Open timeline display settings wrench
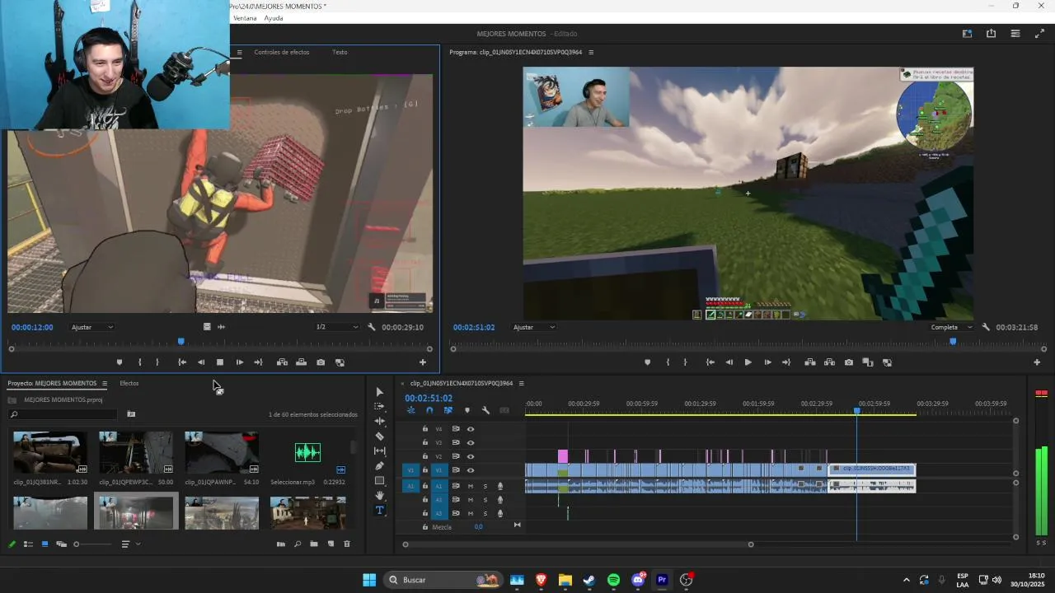This screenshot has width=1055, height=593. pyautogui.click(x=485, y=410)
